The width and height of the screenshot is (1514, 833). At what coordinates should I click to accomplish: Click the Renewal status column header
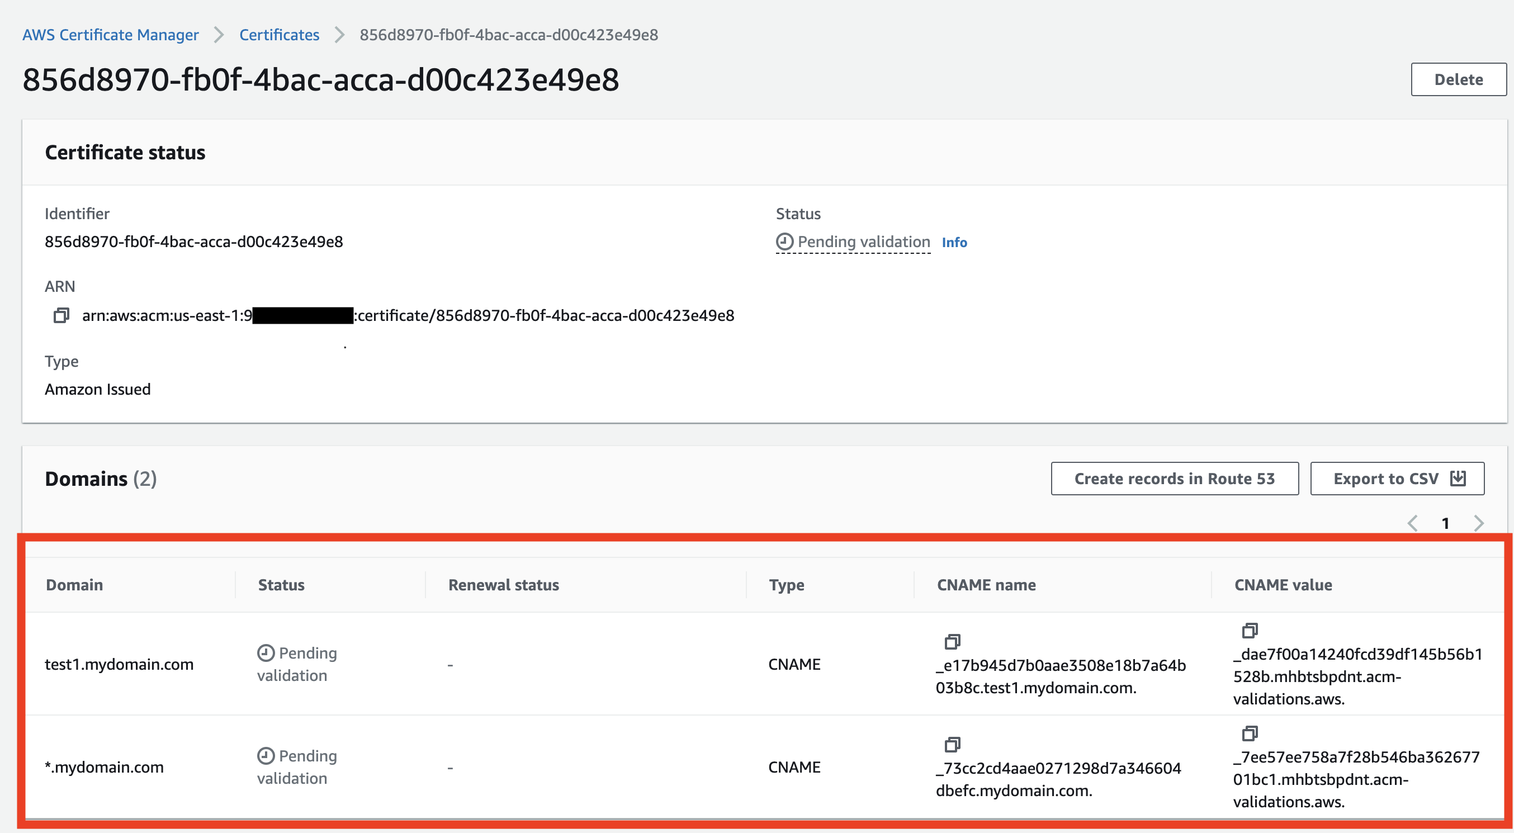(x=503, y=585)
